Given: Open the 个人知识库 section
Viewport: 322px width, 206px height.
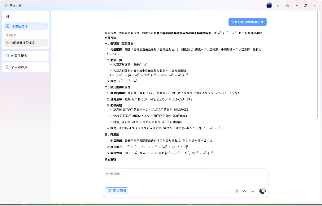Looking at the screenshot, I should pos(26,67).
